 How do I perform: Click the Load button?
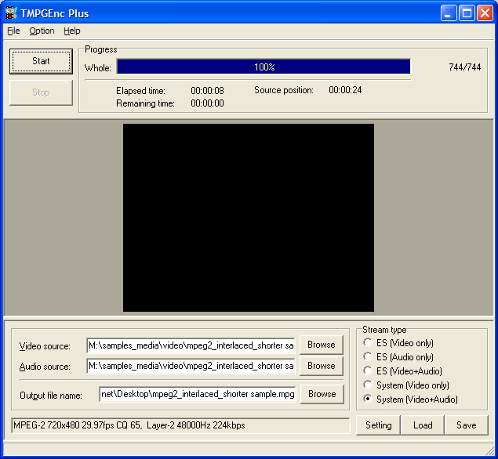tap(423, 425)
